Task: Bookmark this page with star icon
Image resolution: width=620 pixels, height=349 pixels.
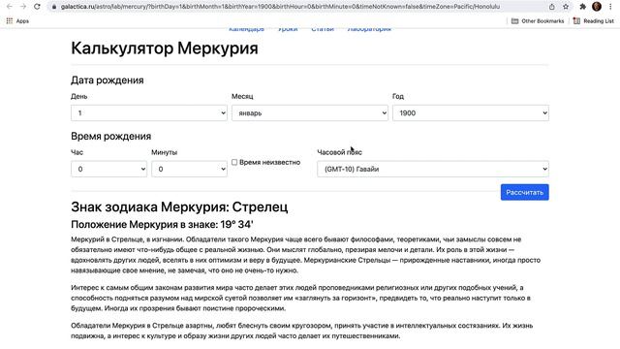Action: pos(566,7)
